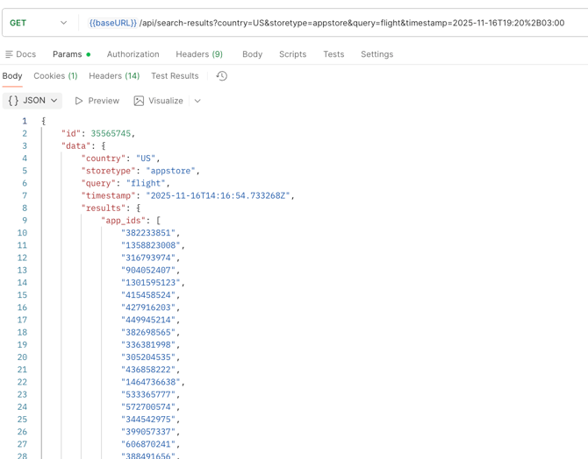The image size is (588, 459).
Task: Select the response Body tab
Action: [12, 76]
